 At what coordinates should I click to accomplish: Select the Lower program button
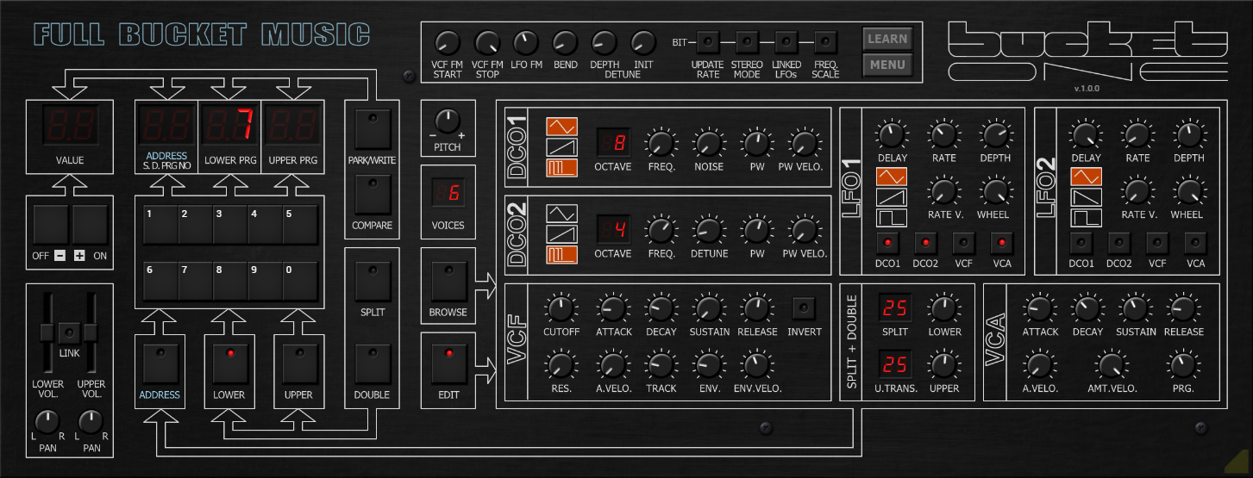click(x=229, y=363)
